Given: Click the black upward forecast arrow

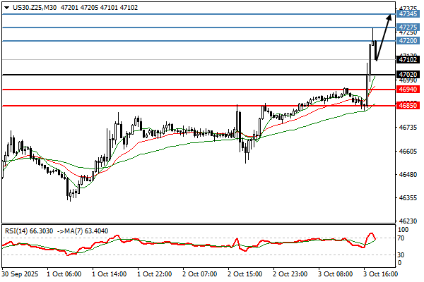Looking at the screenshot, I should coord(383,37).
